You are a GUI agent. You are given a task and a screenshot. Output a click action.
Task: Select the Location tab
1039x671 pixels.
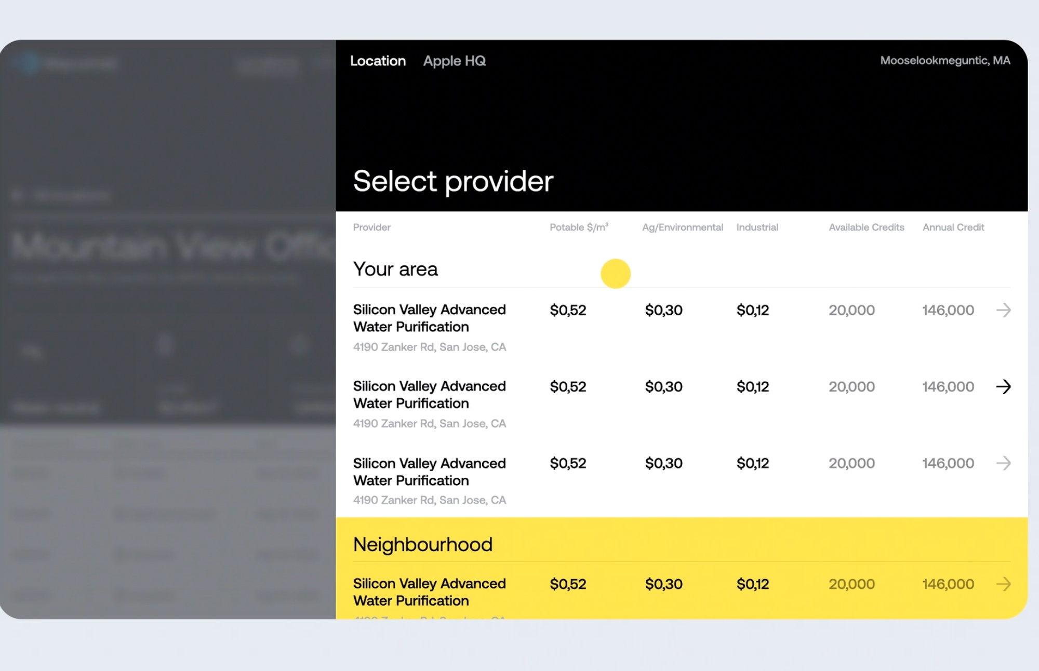(378, 61)
